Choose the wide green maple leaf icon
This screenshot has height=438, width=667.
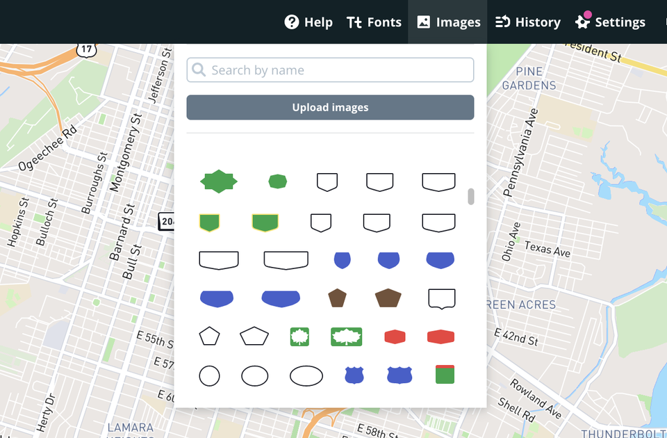tap(346, 337)
